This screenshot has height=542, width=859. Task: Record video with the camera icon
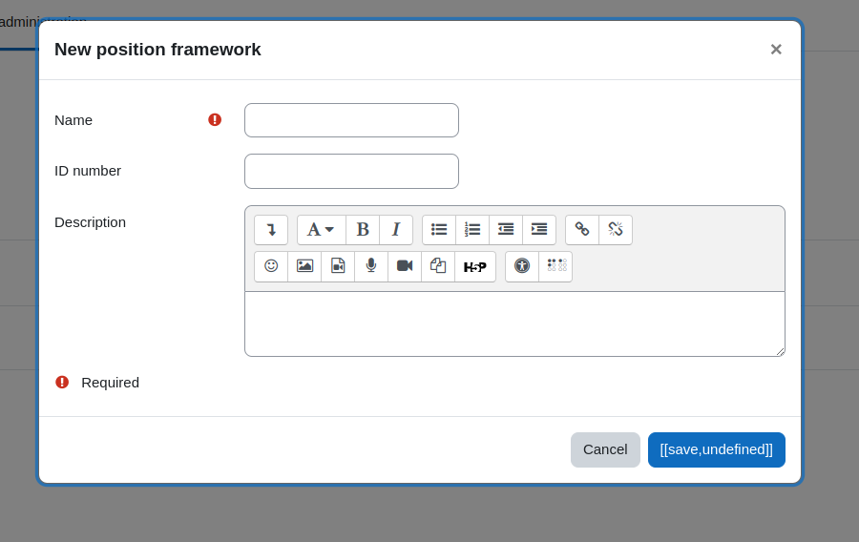[x=405, y=266]
